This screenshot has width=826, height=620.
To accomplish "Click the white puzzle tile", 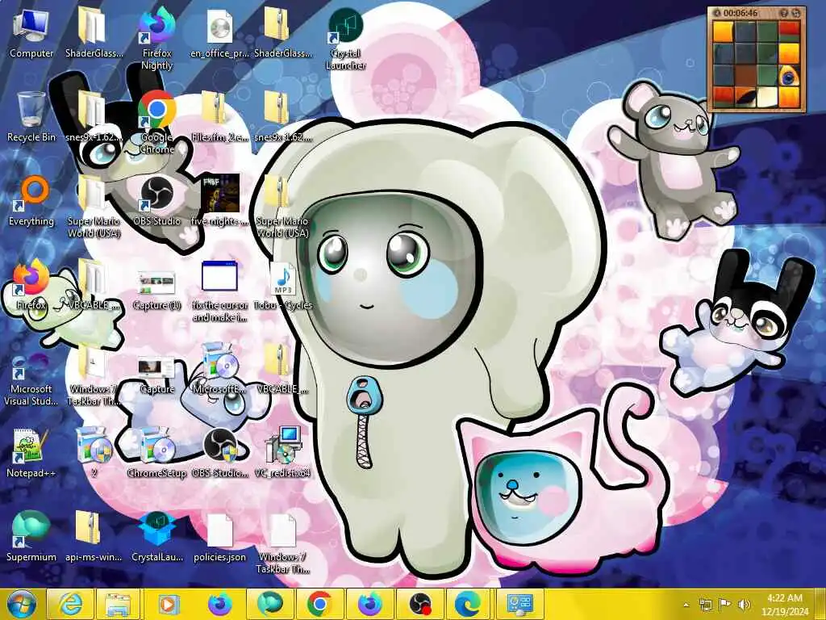I will [x=767, y=97].
